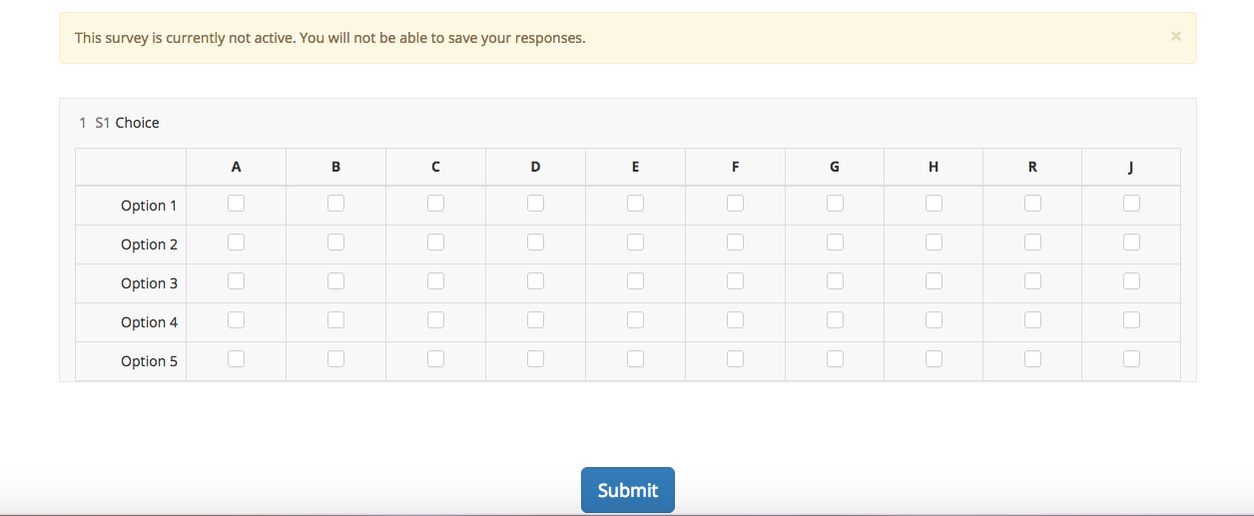Screen dimensions: 1254x516
Task: Tick Option 1 in column C
Action: 435,203
